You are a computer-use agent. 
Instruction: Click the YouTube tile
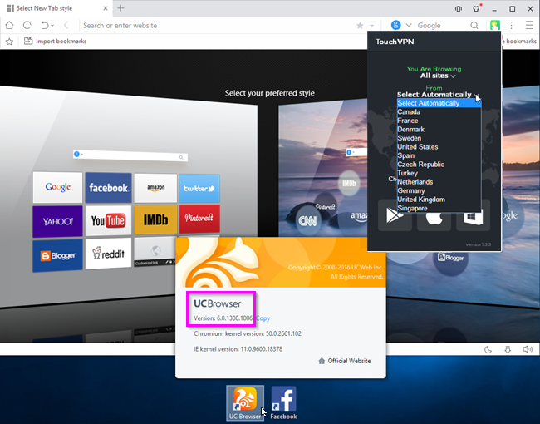coord(108,220)
